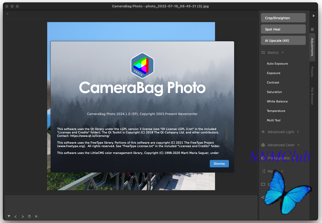
Task: Click the CameraBag Photo hexagon logo
Action: click(142, 66)
